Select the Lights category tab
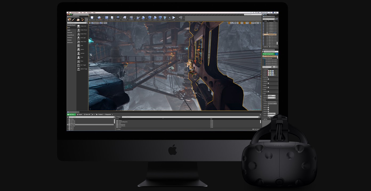 pos(69,30)
